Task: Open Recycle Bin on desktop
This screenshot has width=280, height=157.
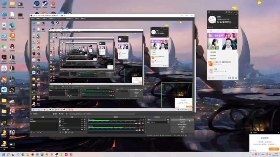Action: pyautogui.click(x=4, y=26)
